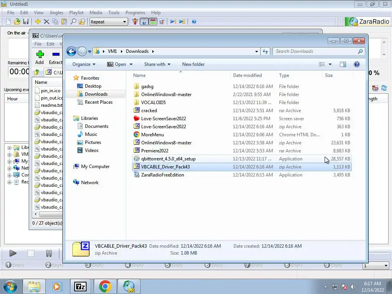
Task: Expand the Organize dropdown
Action: coord(84,64)
